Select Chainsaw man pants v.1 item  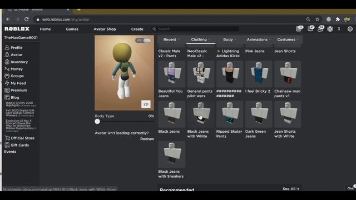coord(288,79)
